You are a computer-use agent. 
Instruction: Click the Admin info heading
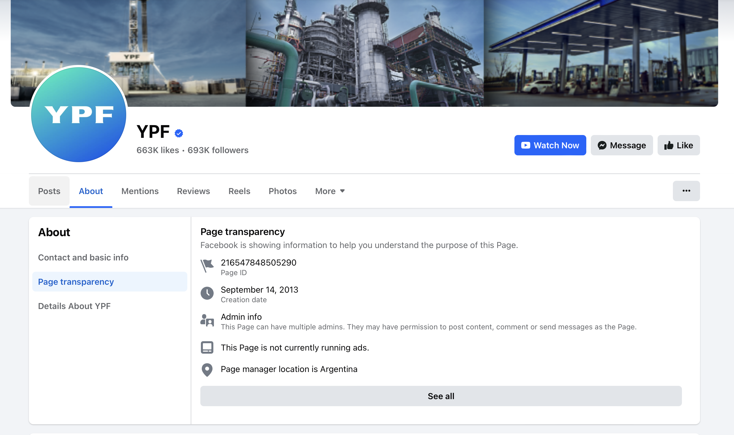pyautogui.click(x=241, y=317)
